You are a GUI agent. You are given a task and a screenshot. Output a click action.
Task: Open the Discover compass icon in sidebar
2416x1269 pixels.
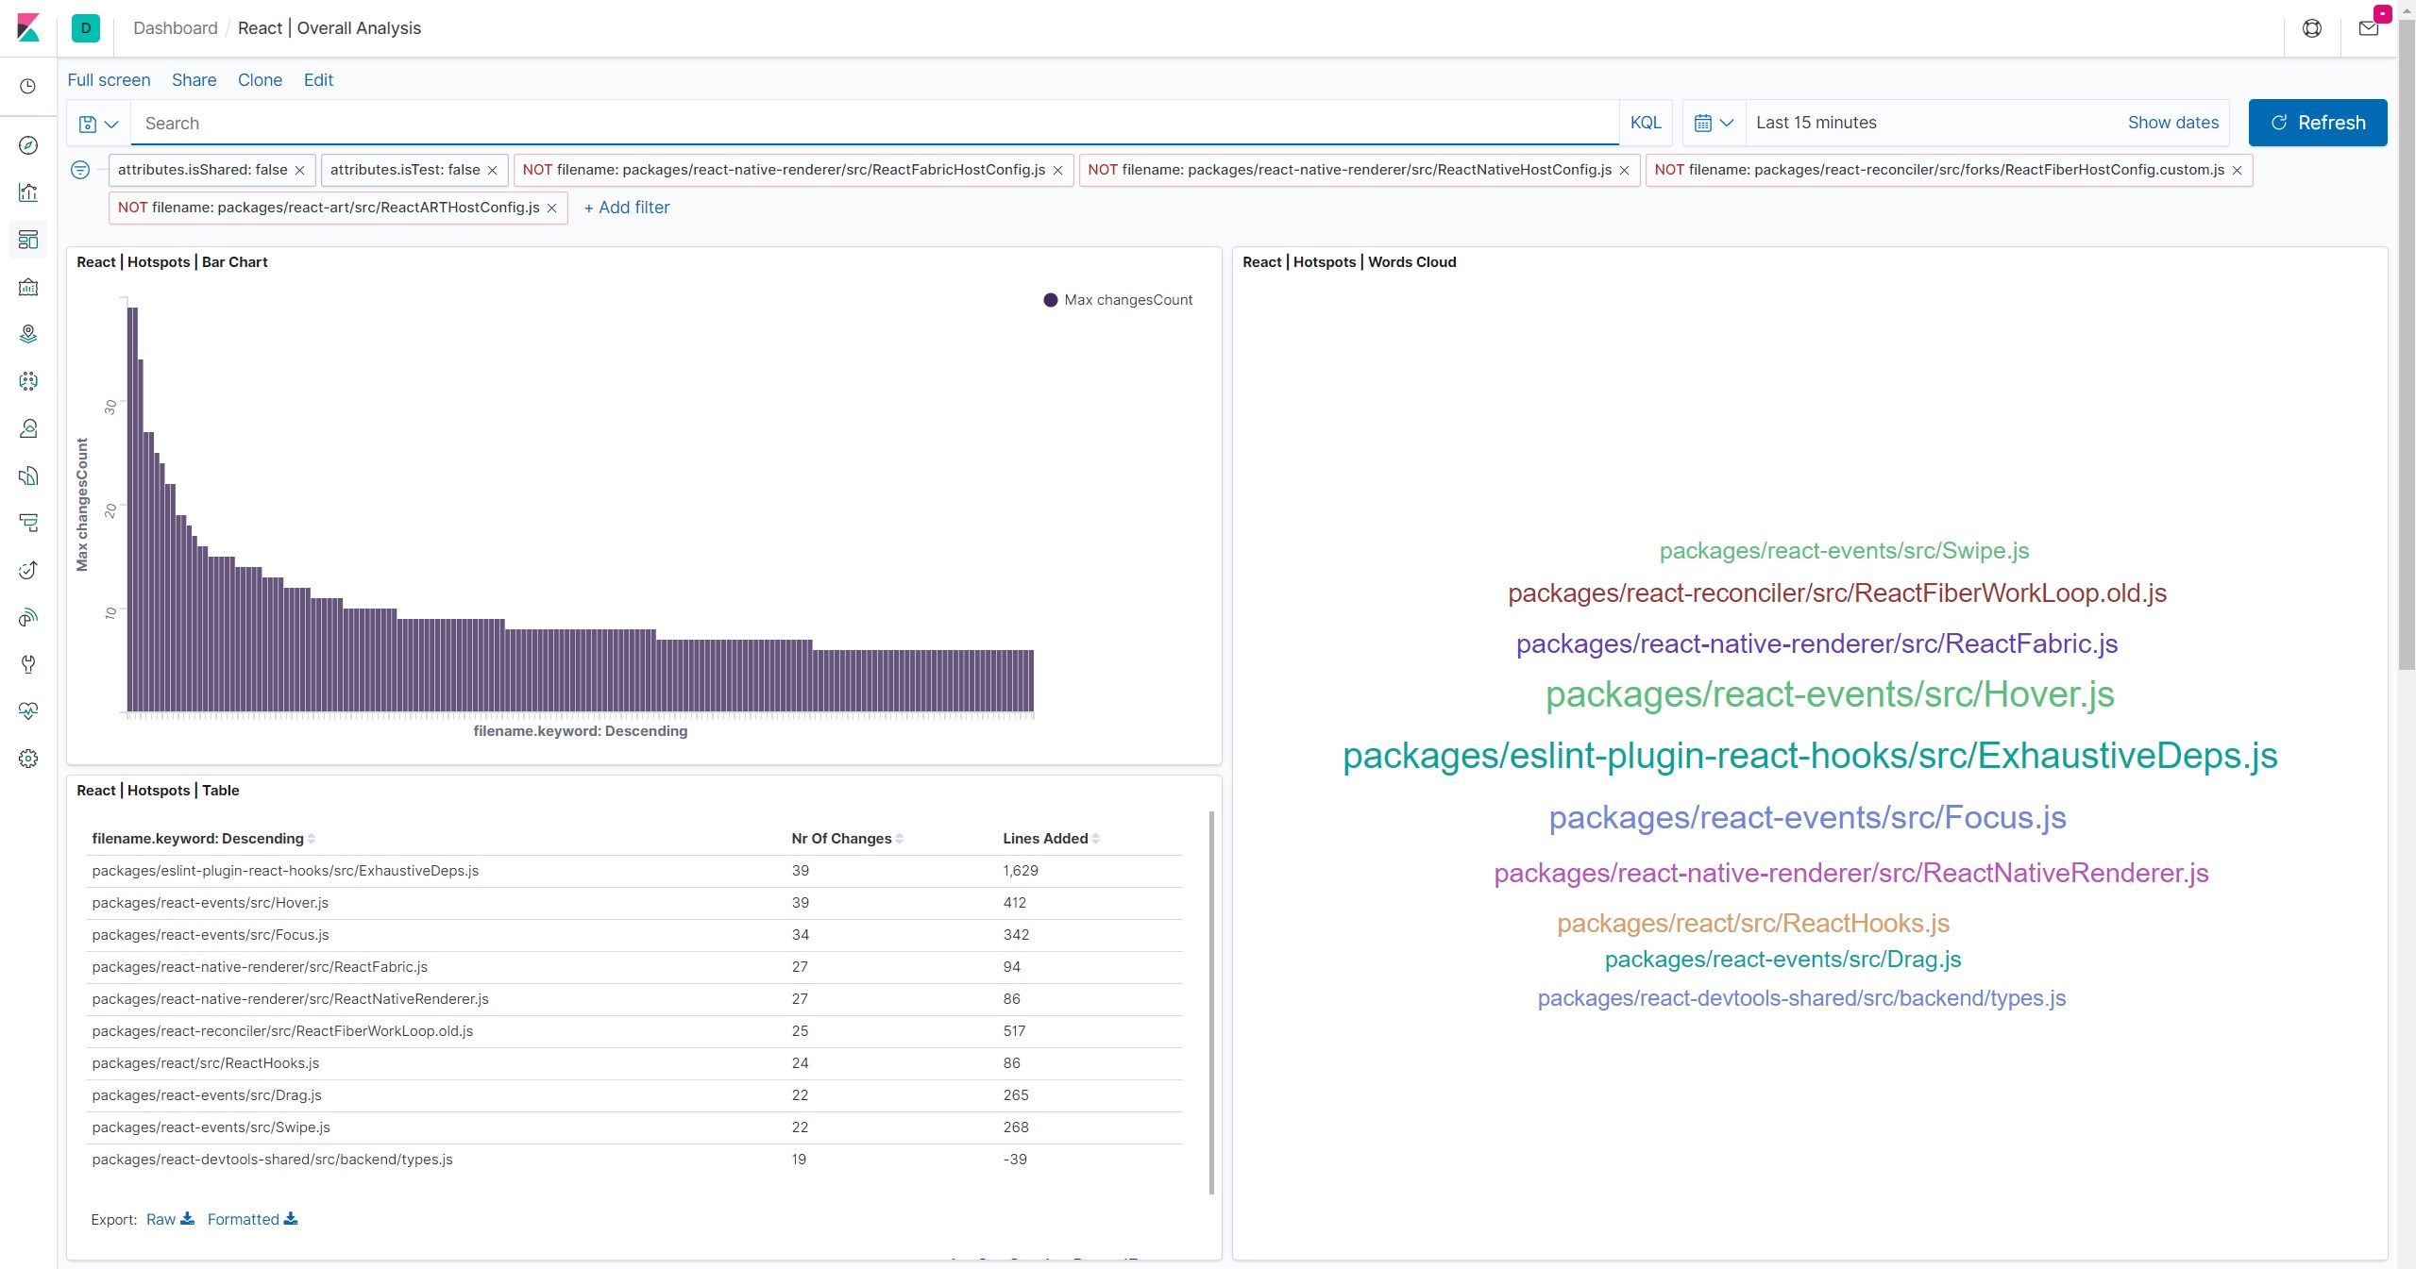[x=28, y=145]
